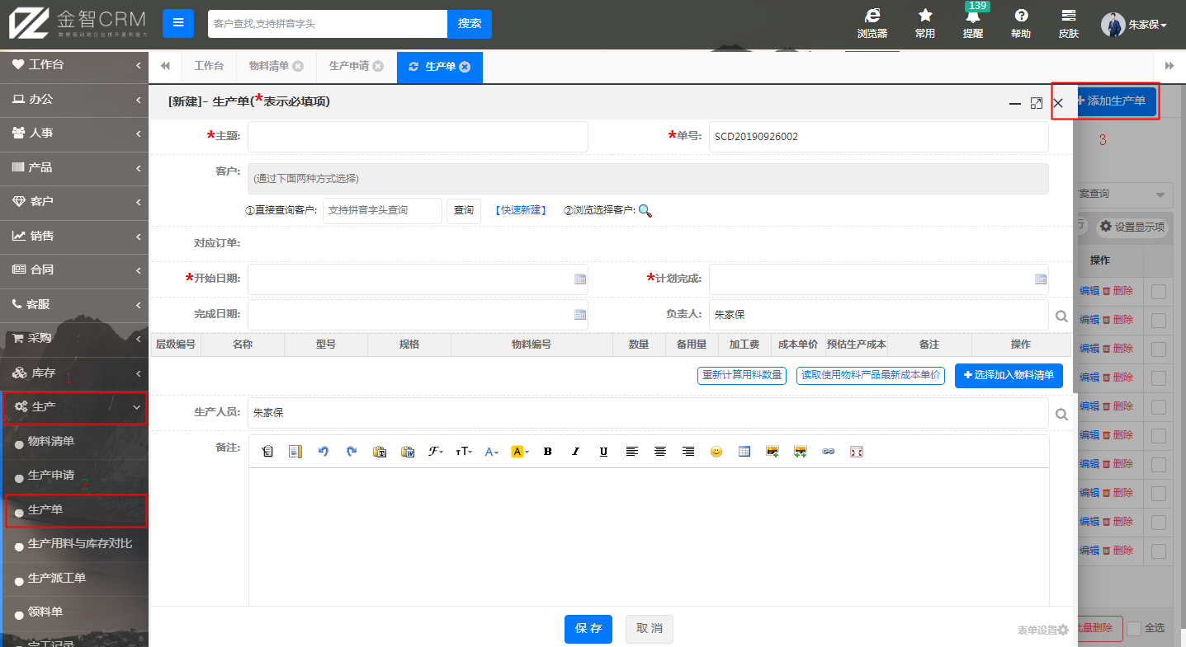The width and height of the screenshot is (1186, 647).
Task: Click the 快速新建 link
Action: 521,210
